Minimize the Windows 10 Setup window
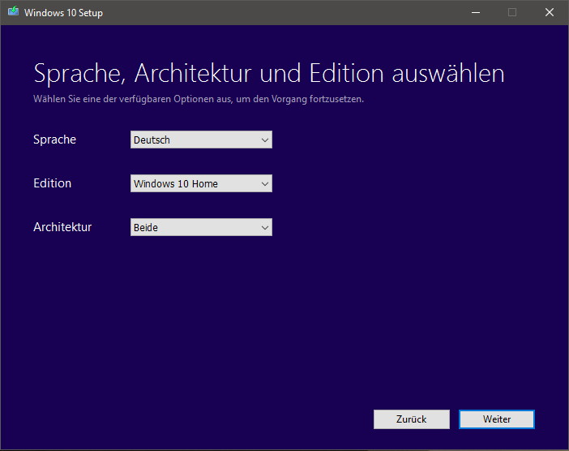This screenshot has width=569, height=451. click(x=476, y=12)
